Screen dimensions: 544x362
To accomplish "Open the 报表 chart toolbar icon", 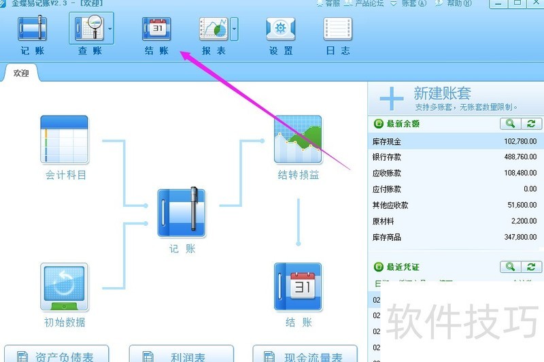I will (x=214, y=29).
